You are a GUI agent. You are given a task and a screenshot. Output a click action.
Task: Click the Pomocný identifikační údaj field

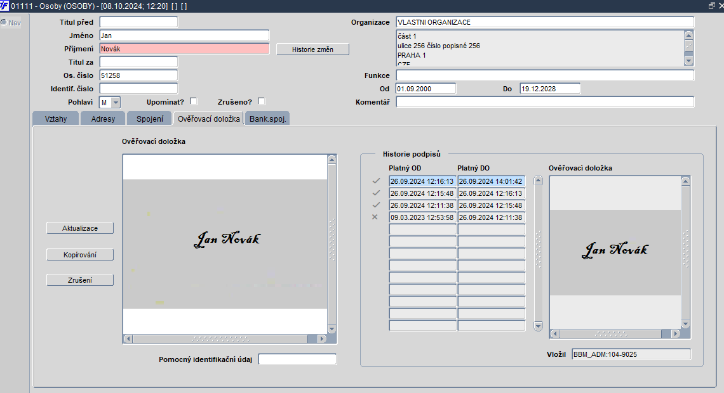pyautogui.click(x=297, y=359)
